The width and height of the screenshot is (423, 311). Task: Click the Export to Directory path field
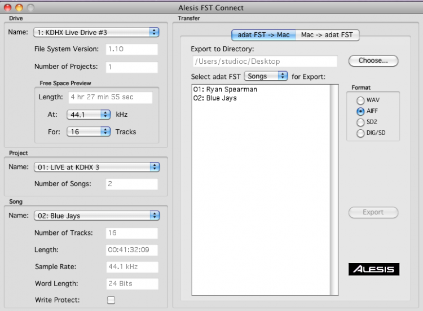264,62
